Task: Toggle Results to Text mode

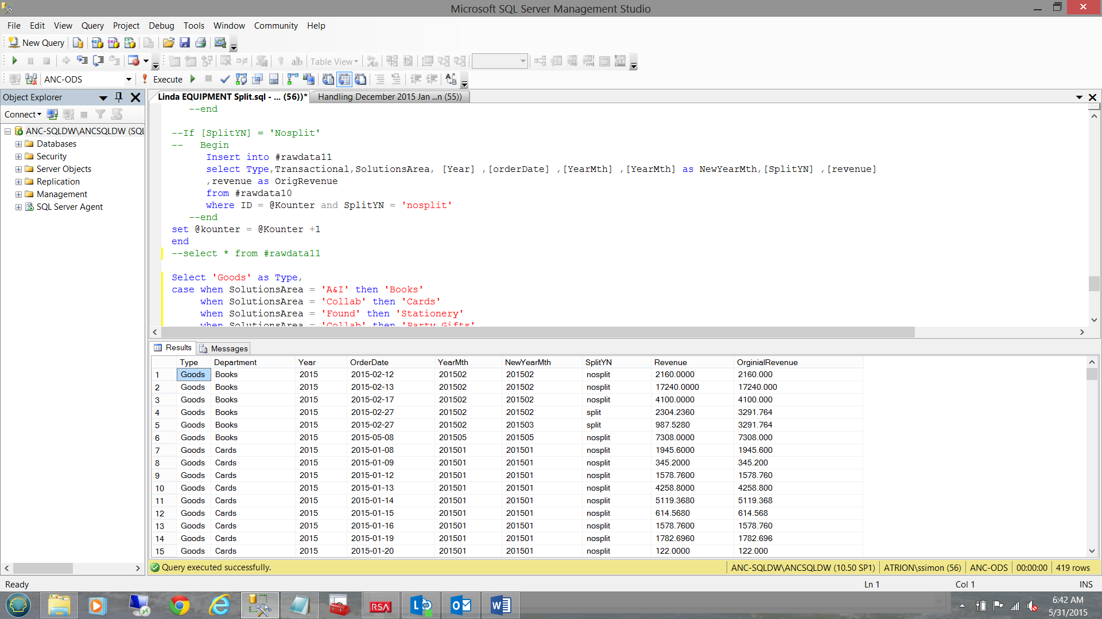Action: pyautogui.click(x=328, y=80)
